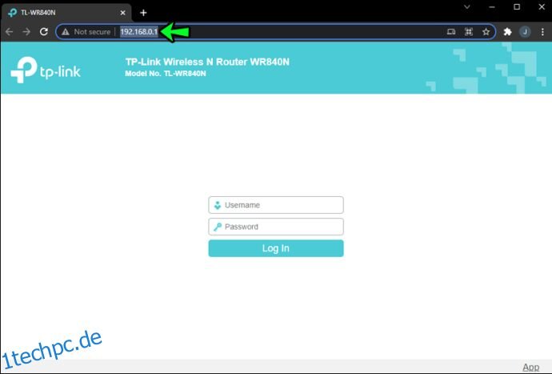Go forward using the browser forward arrow
The image size is (552, 374).
26,32
